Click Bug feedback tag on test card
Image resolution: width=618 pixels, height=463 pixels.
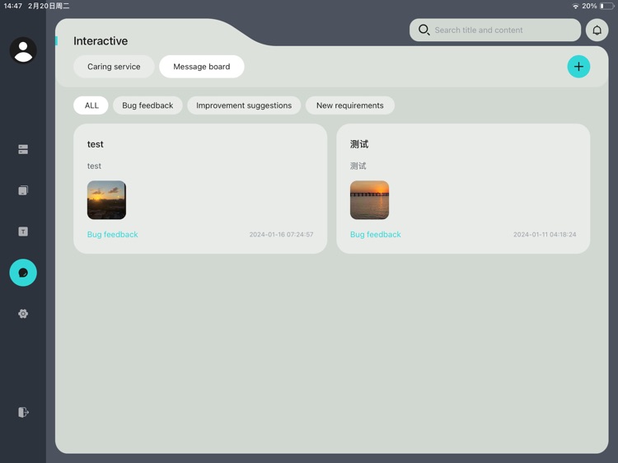(x=112, y=235)
